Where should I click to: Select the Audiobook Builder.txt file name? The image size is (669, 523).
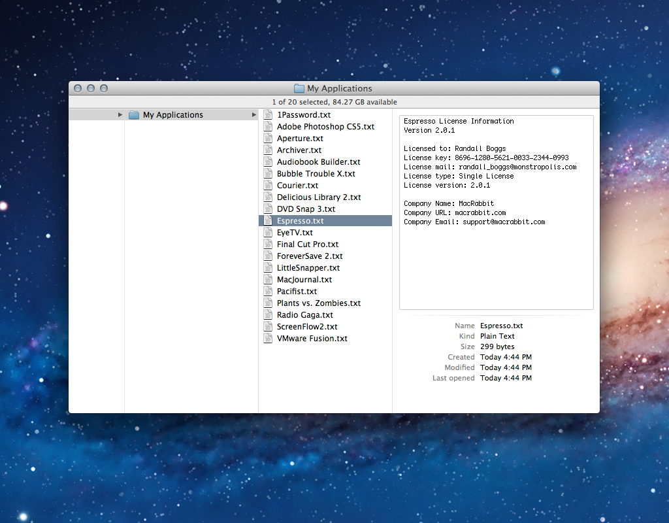point(319,162)
